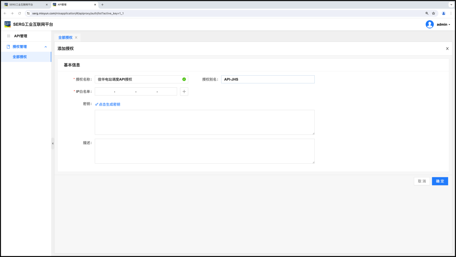
Task: Click the 取消 cancel button
Action: (421, 181)
